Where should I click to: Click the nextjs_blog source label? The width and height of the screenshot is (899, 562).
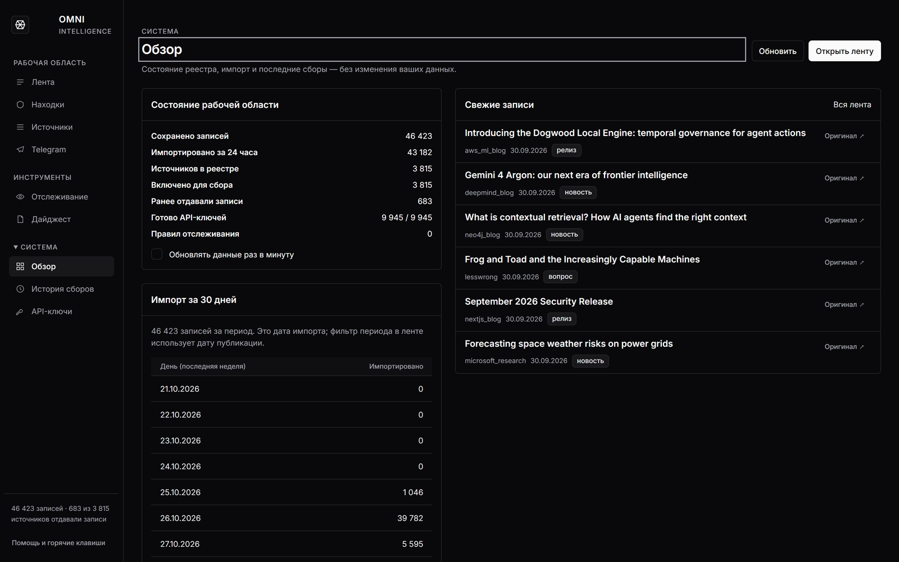pos(483,319)
